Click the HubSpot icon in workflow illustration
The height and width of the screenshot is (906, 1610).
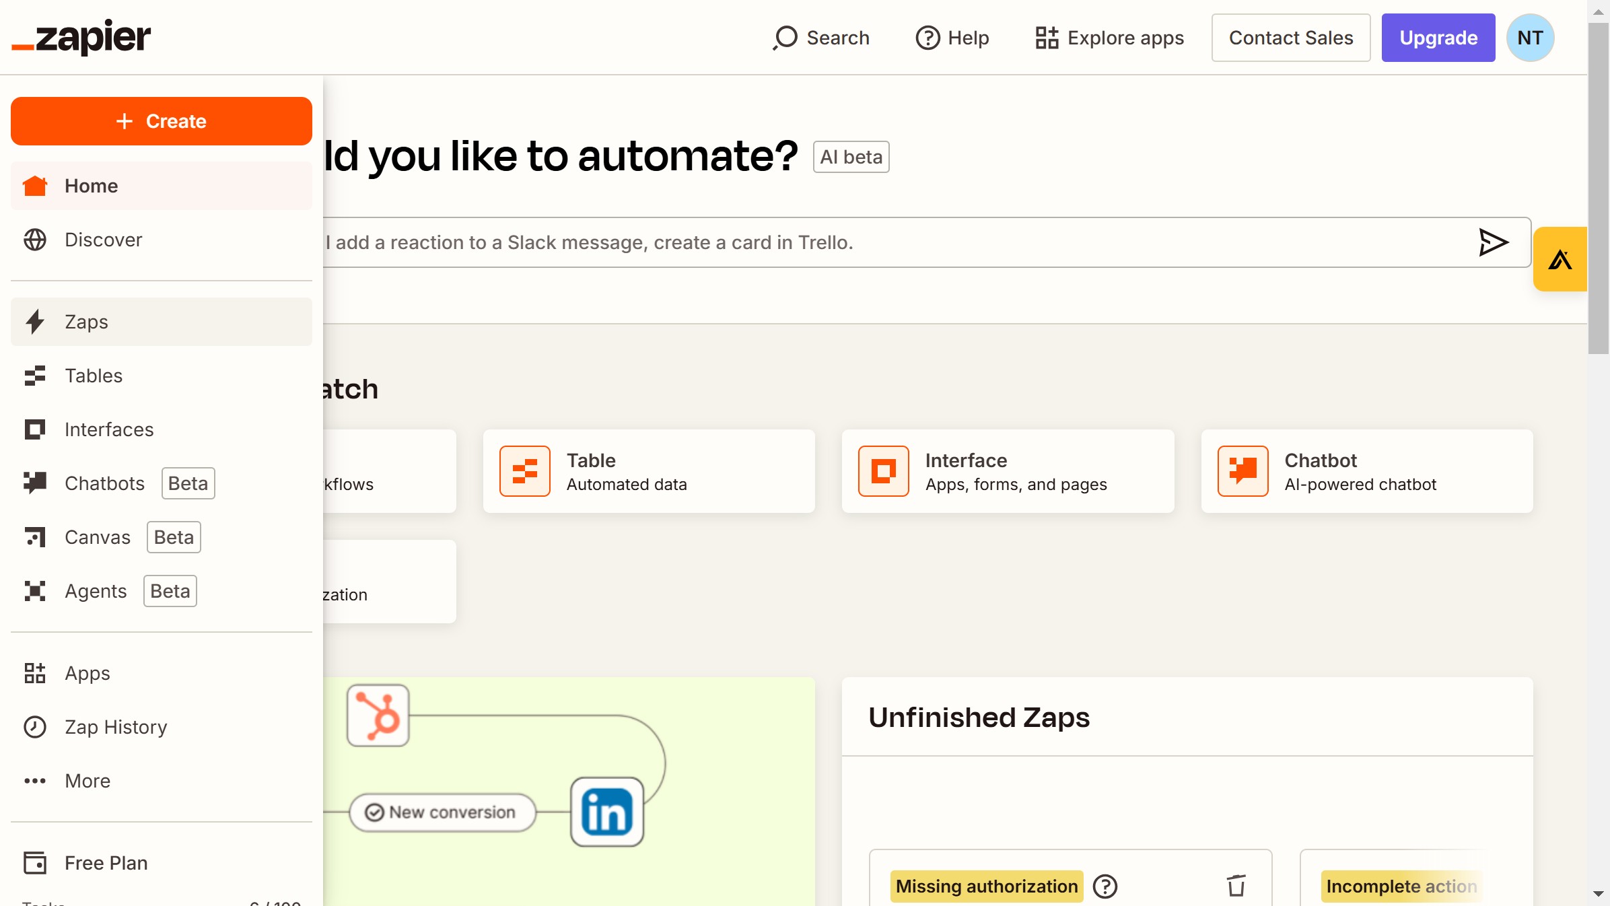[x=378, y=716]
